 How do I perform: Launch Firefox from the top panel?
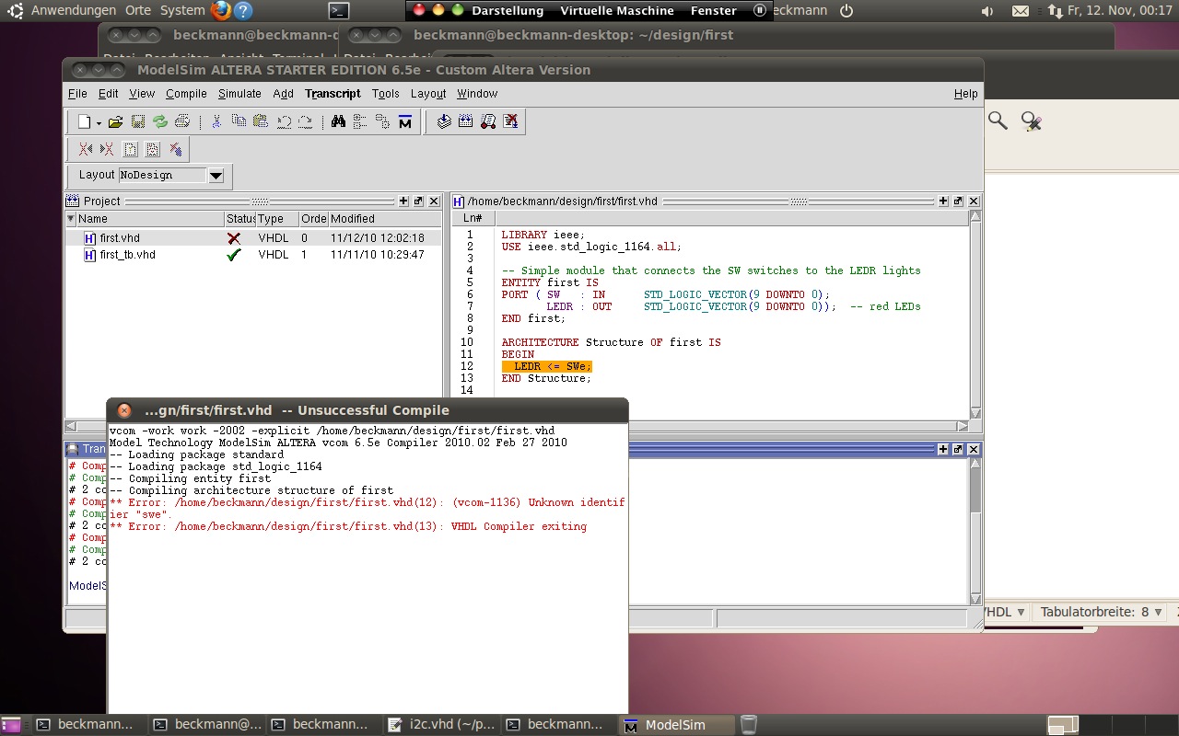click(220, 10)
